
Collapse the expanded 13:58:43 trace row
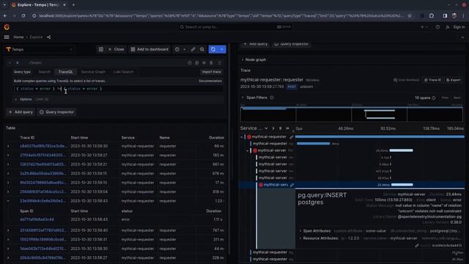(8, 201)
